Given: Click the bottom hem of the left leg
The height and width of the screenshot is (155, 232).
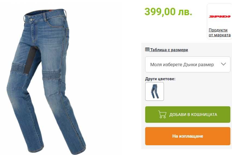Looking at the screenshot, I should [36, 149].
